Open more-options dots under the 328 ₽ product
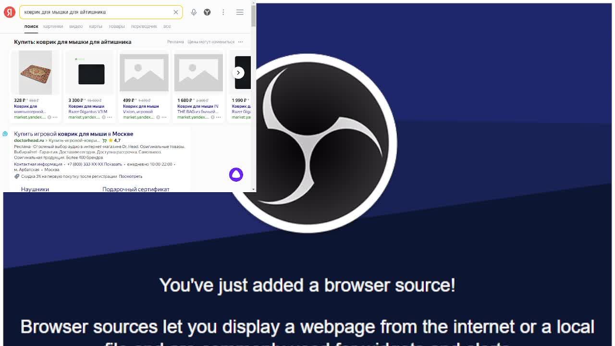 [x=55, y=117]
